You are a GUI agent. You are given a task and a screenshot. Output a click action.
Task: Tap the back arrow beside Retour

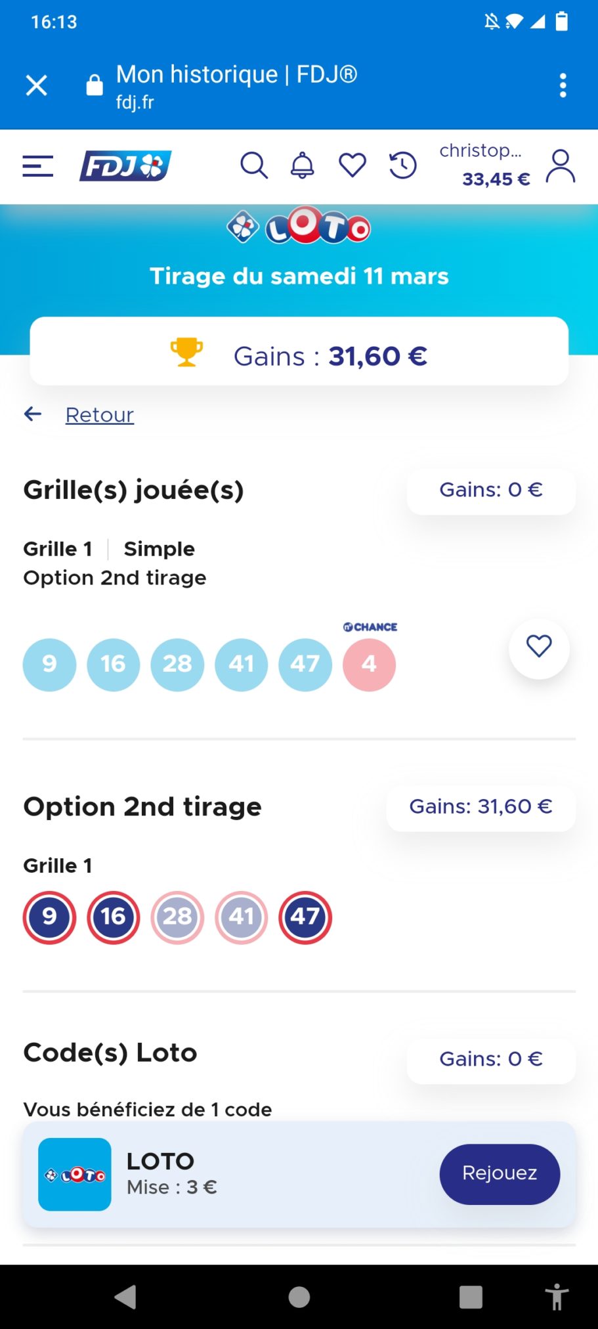pos(33,414)
